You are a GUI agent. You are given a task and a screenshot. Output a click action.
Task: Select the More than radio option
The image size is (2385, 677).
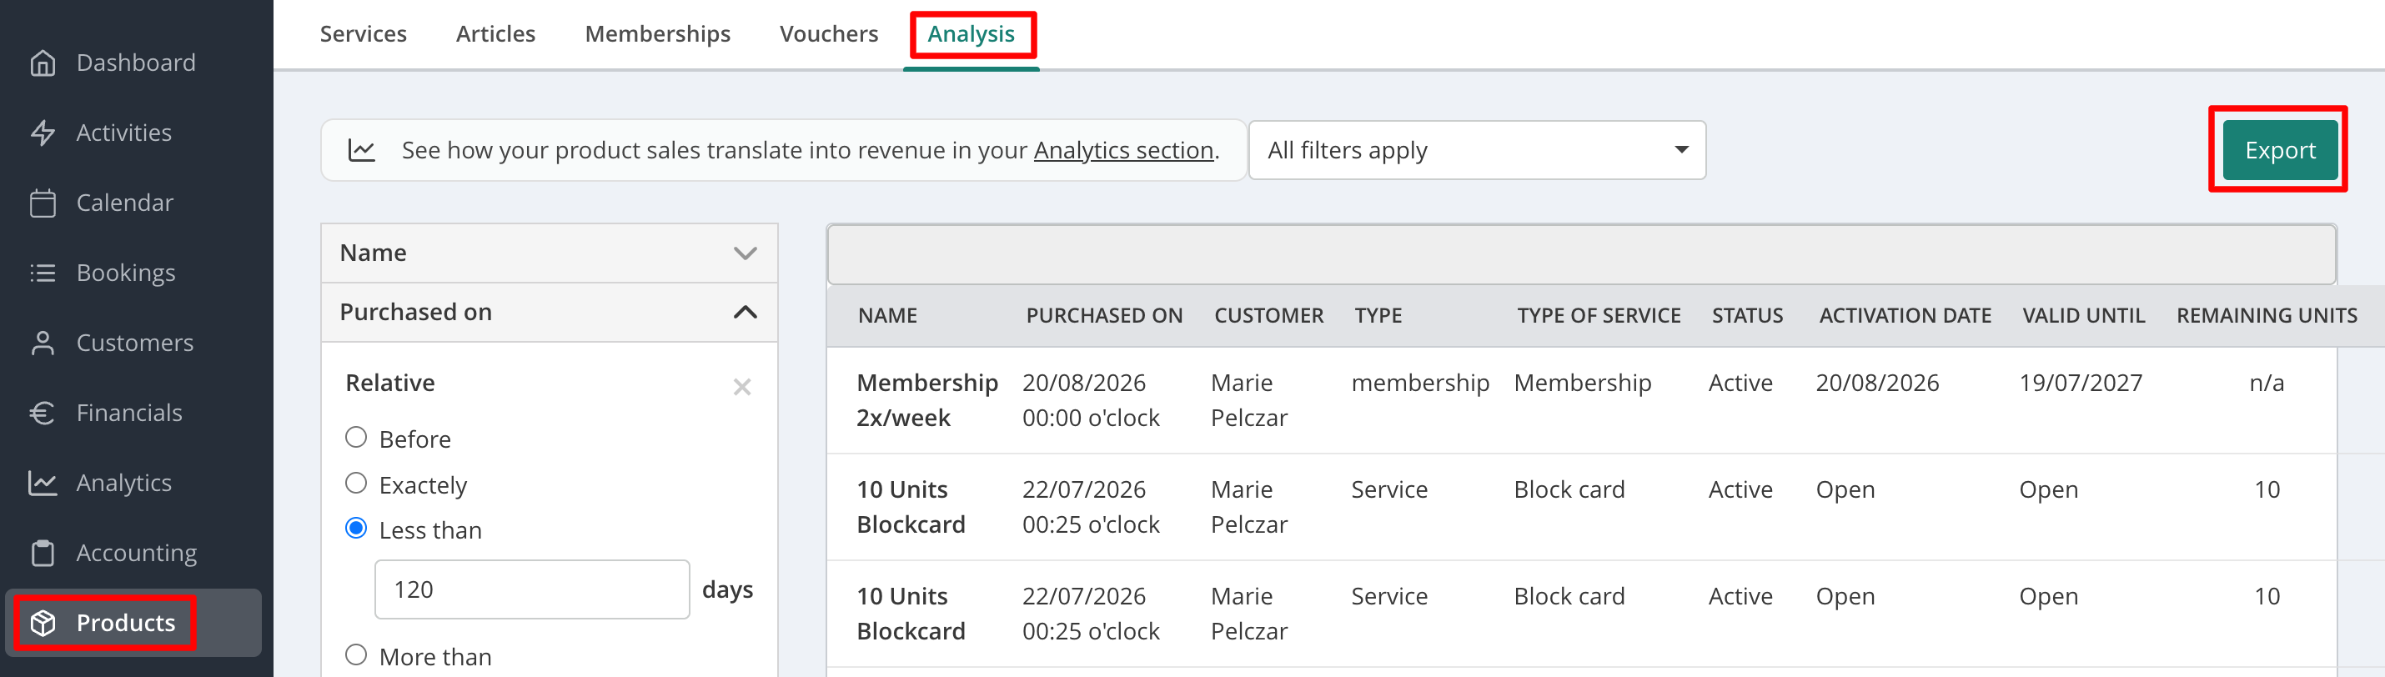point(355,654)
